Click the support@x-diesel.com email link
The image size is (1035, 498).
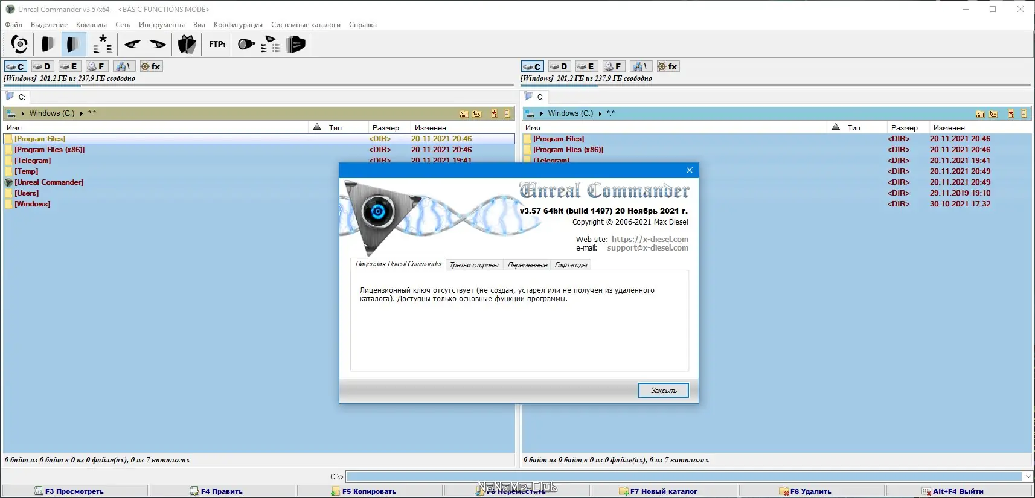[x=647, y=248]
